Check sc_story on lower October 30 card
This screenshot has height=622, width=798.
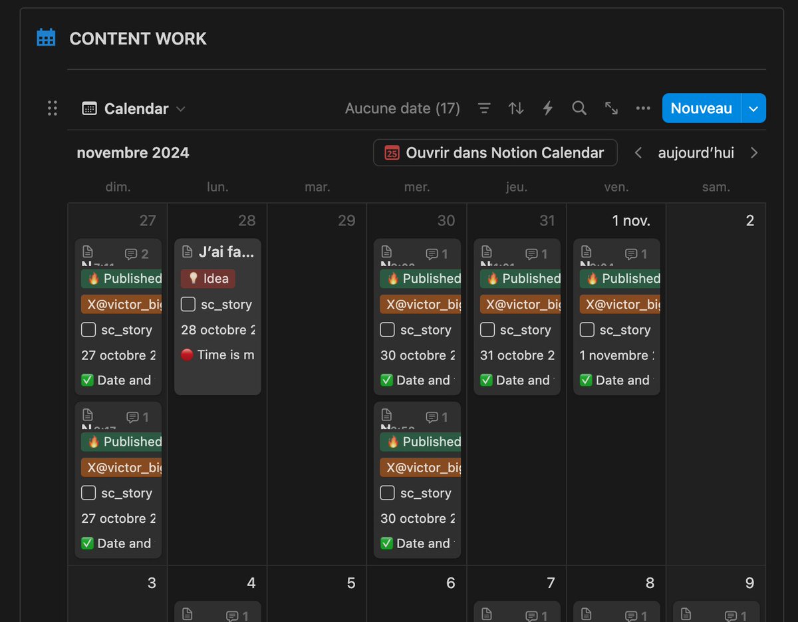[388, 493]
